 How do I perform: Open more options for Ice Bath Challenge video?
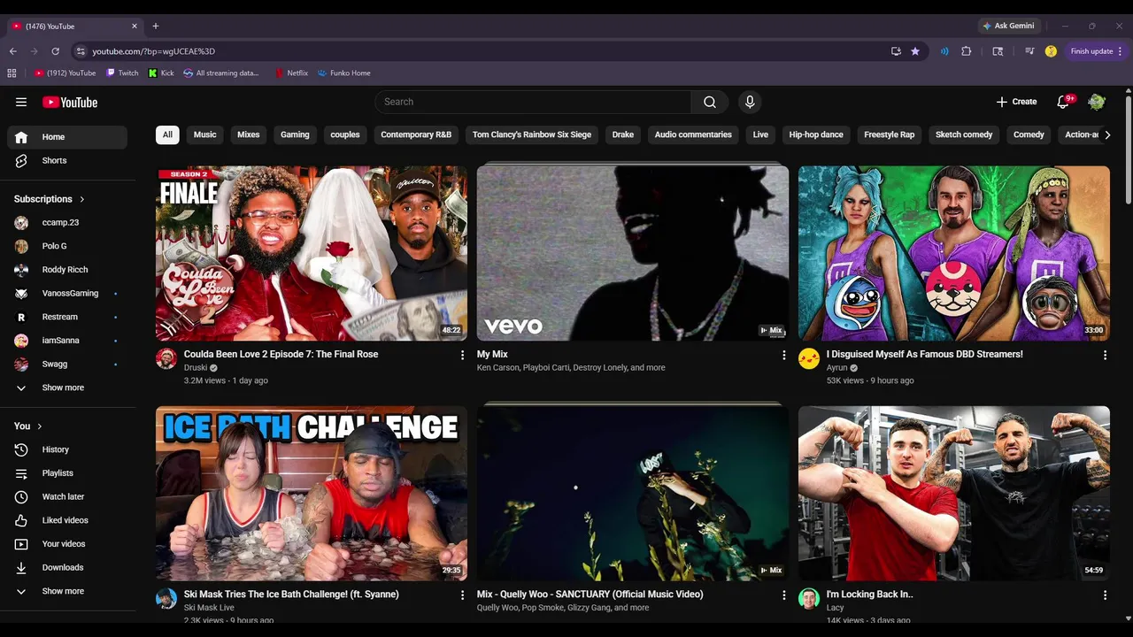click(462, 595)
